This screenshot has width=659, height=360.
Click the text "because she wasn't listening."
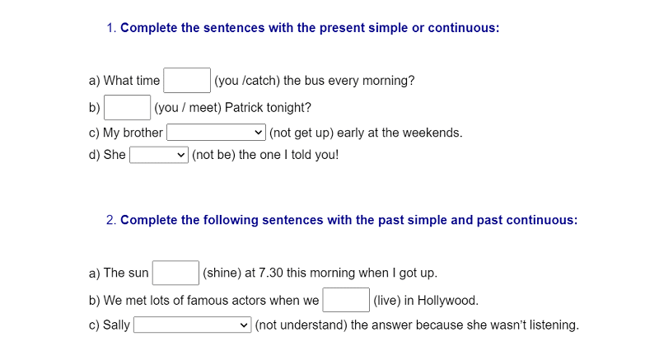[x=498, y=325]
